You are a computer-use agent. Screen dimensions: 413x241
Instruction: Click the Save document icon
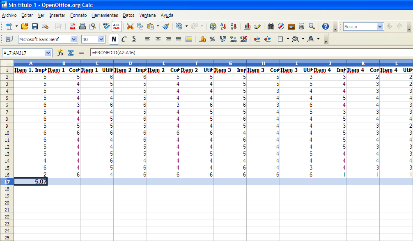(35, 26)
